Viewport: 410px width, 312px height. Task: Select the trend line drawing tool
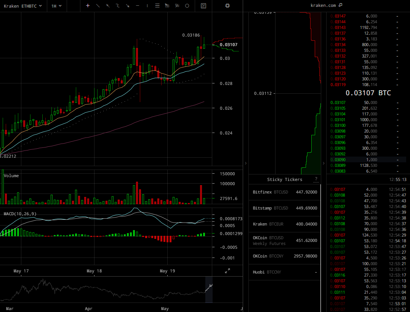tap(98, 5)
